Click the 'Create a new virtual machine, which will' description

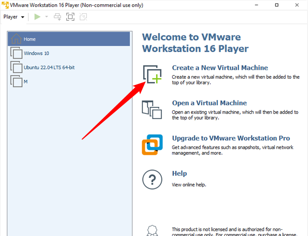[236, 80]
